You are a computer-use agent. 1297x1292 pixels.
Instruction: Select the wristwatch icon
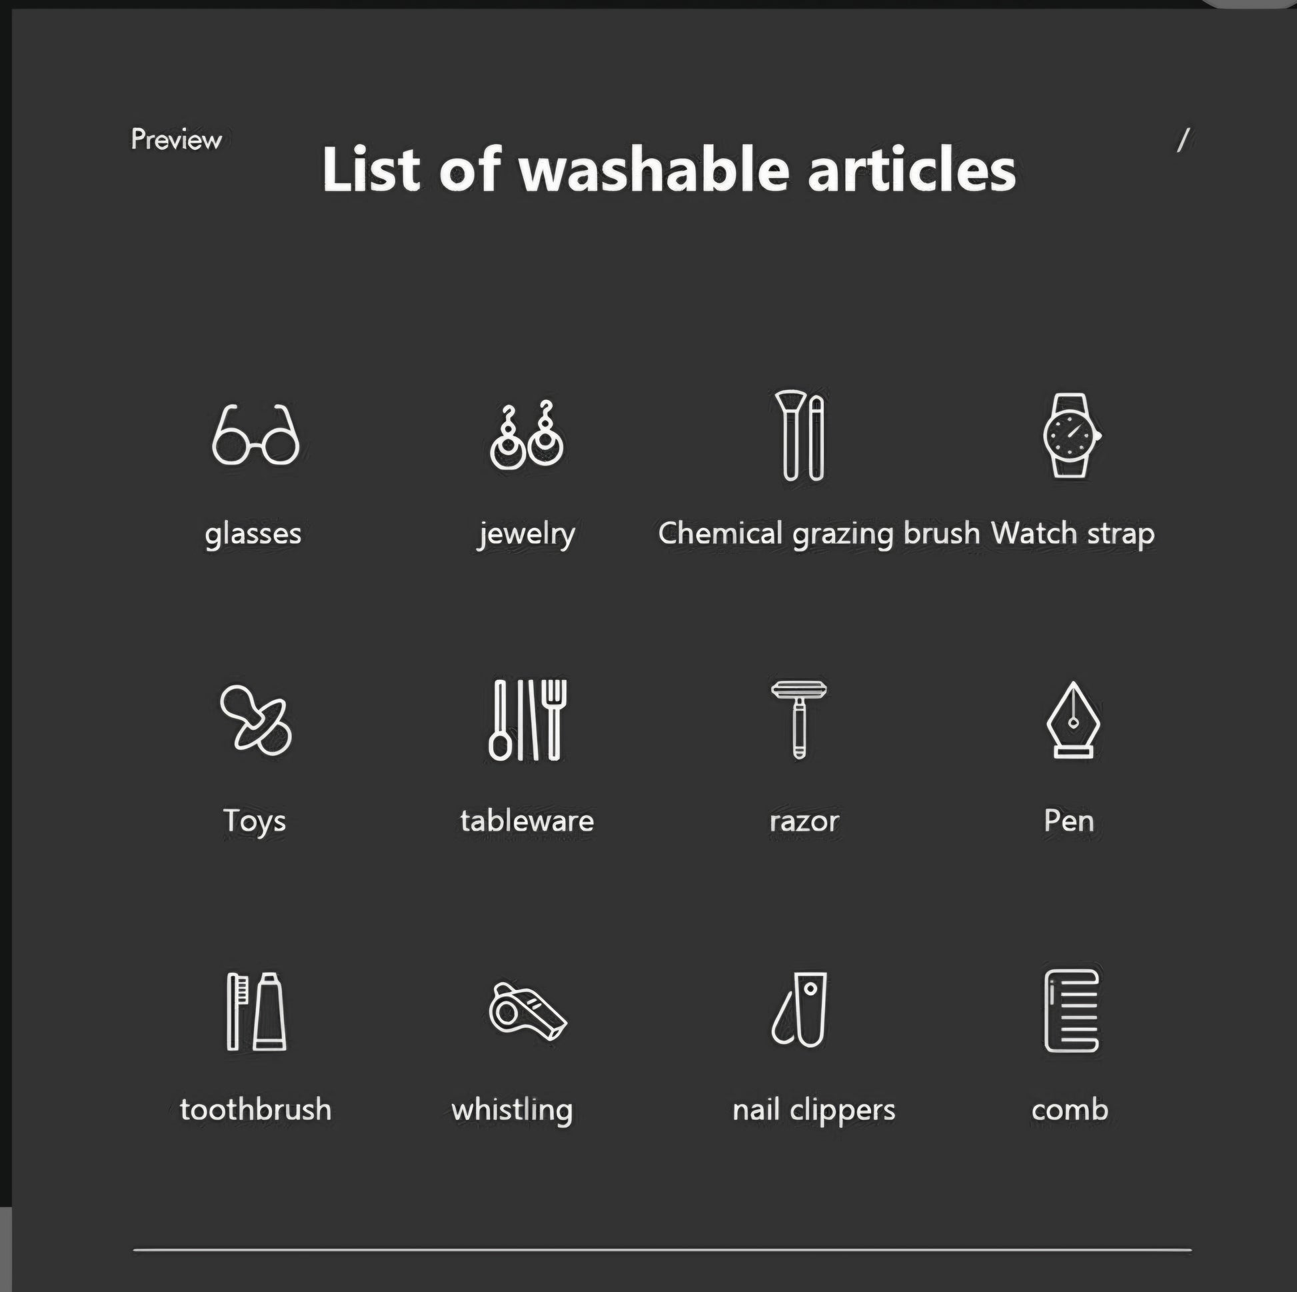[1071, 435]
